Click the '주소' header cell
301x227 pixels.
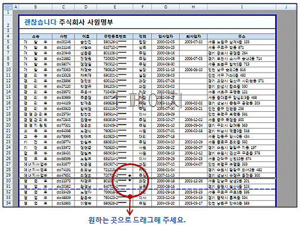point(242,36)
